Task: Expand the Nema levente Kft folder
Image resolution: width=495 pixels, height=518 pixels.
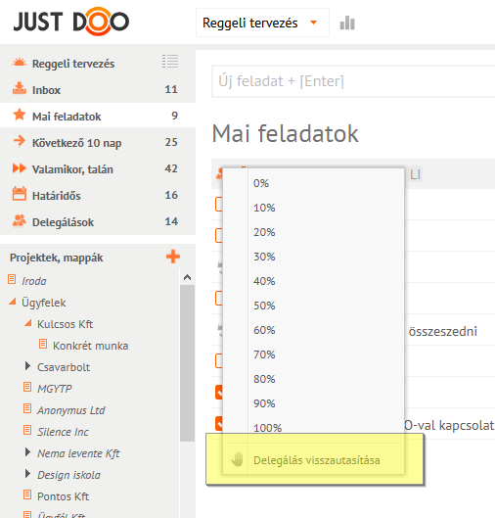Action: pos(27,452)
